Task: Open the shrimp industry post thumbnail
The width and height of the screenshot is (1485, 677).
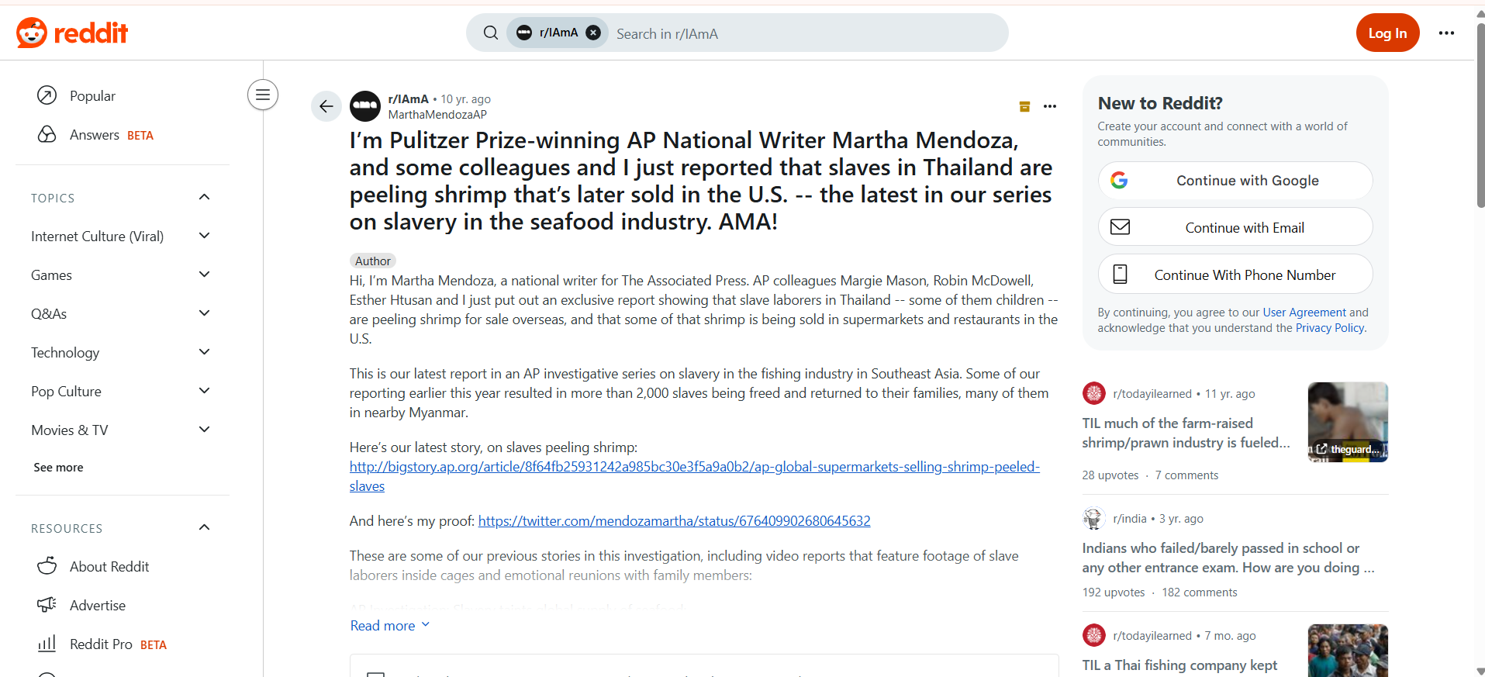Action: tap(1348, 422)
